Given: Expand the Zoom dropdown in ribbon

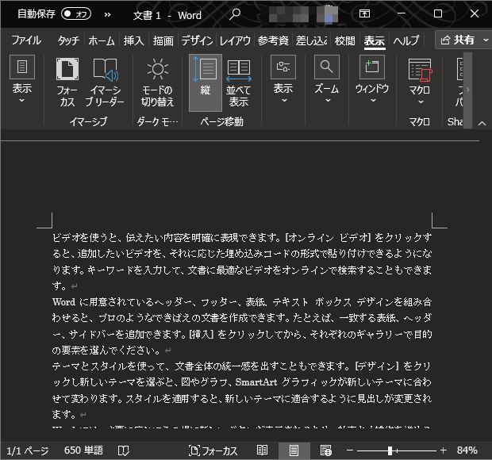Looking at the screenshot, I should tap(327, 79).
